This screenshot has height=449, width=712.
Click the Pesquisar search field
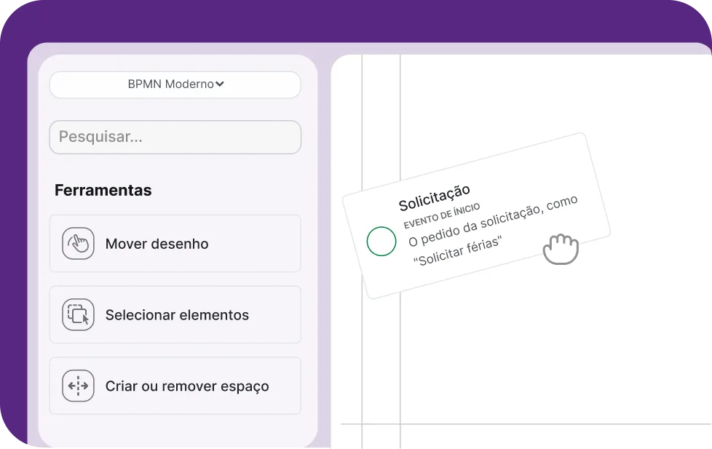(x=175, y=137)
